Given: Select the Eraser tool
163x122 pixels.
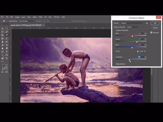Looking at the screenshot, I should pyautogui.click(x=2, y=45).
